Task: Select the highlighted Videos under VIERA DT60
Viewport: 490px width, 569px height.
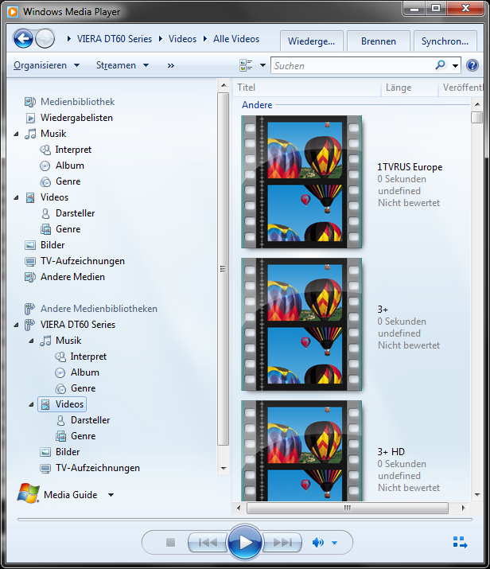Action: (x=62, y=404)
